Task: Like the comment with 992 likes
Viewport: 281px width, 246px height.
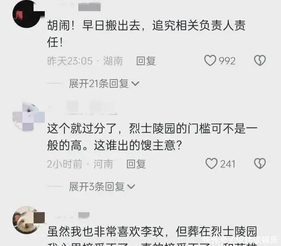Action: 210,61
